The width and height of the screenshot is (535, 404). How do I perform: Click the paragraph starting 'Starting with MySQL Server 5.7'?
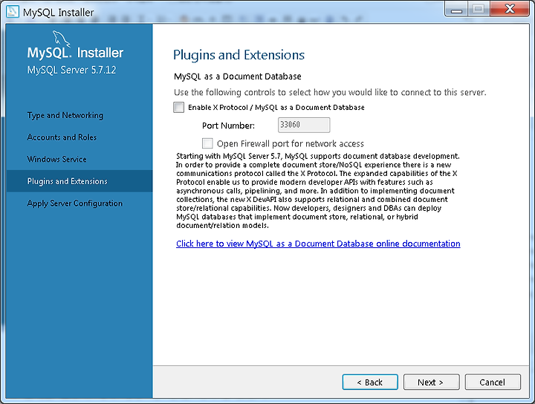pyautogui.click(x=318, y=191)
